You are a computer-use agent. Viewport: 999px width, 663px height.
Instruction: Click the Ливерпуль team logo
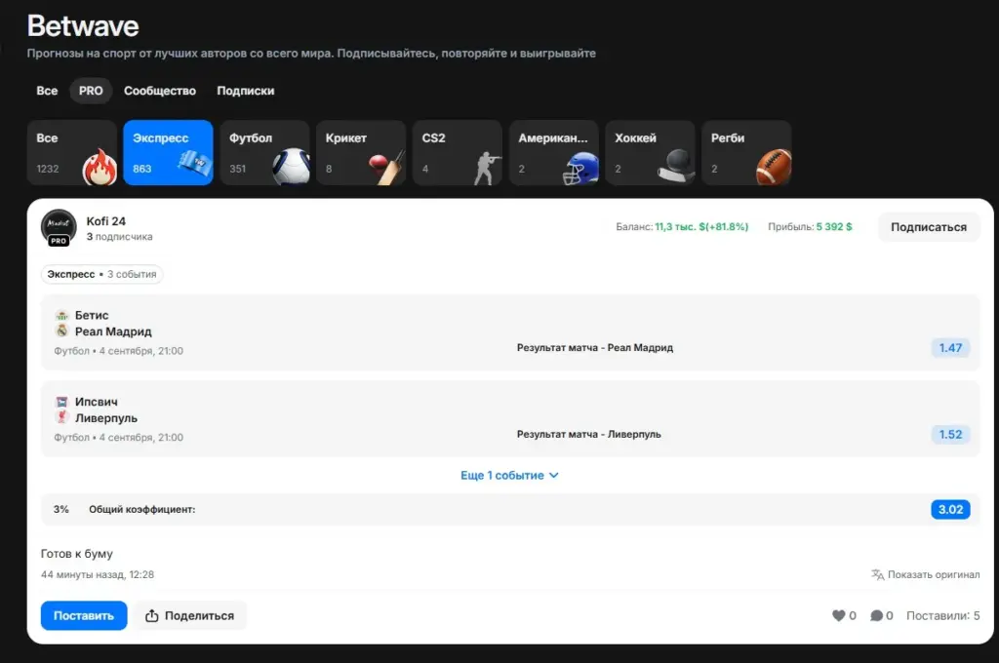(61, 418)
